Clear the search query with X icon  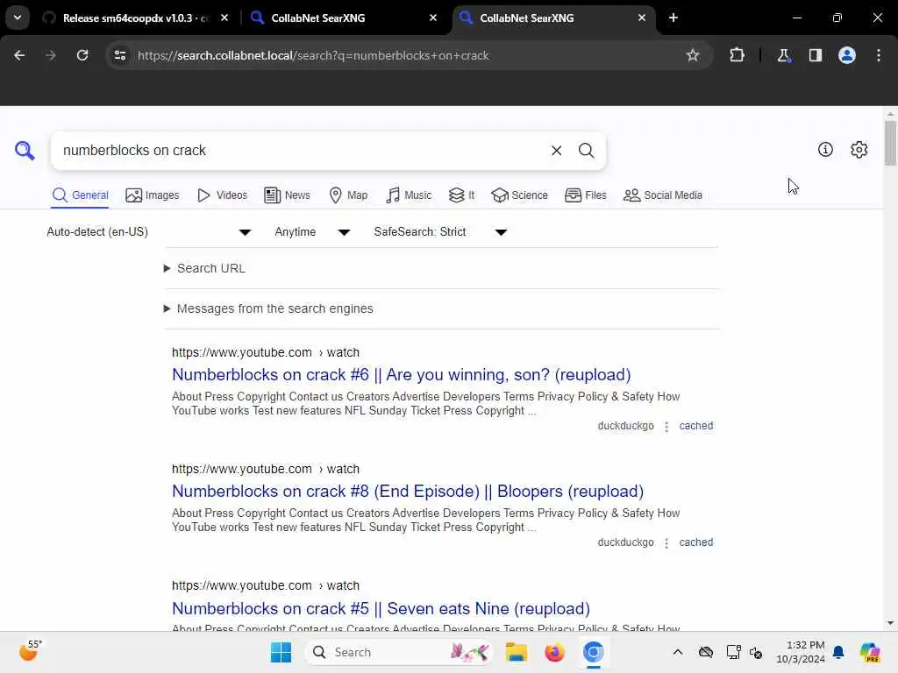pos(556,151)
